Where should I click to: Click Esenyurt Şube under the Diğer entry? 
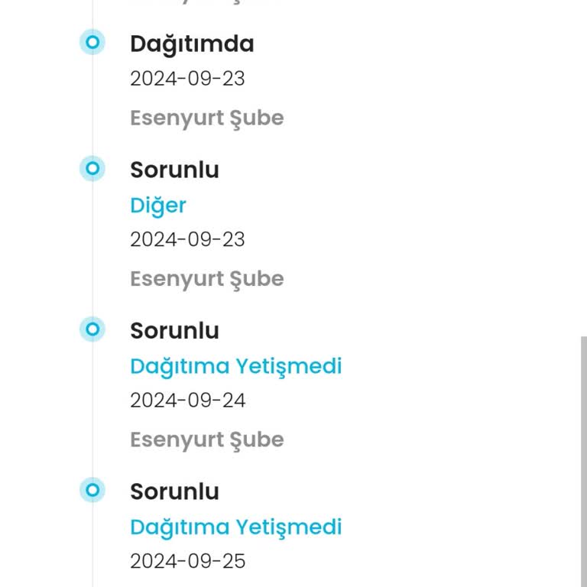(x=207, y=280)
